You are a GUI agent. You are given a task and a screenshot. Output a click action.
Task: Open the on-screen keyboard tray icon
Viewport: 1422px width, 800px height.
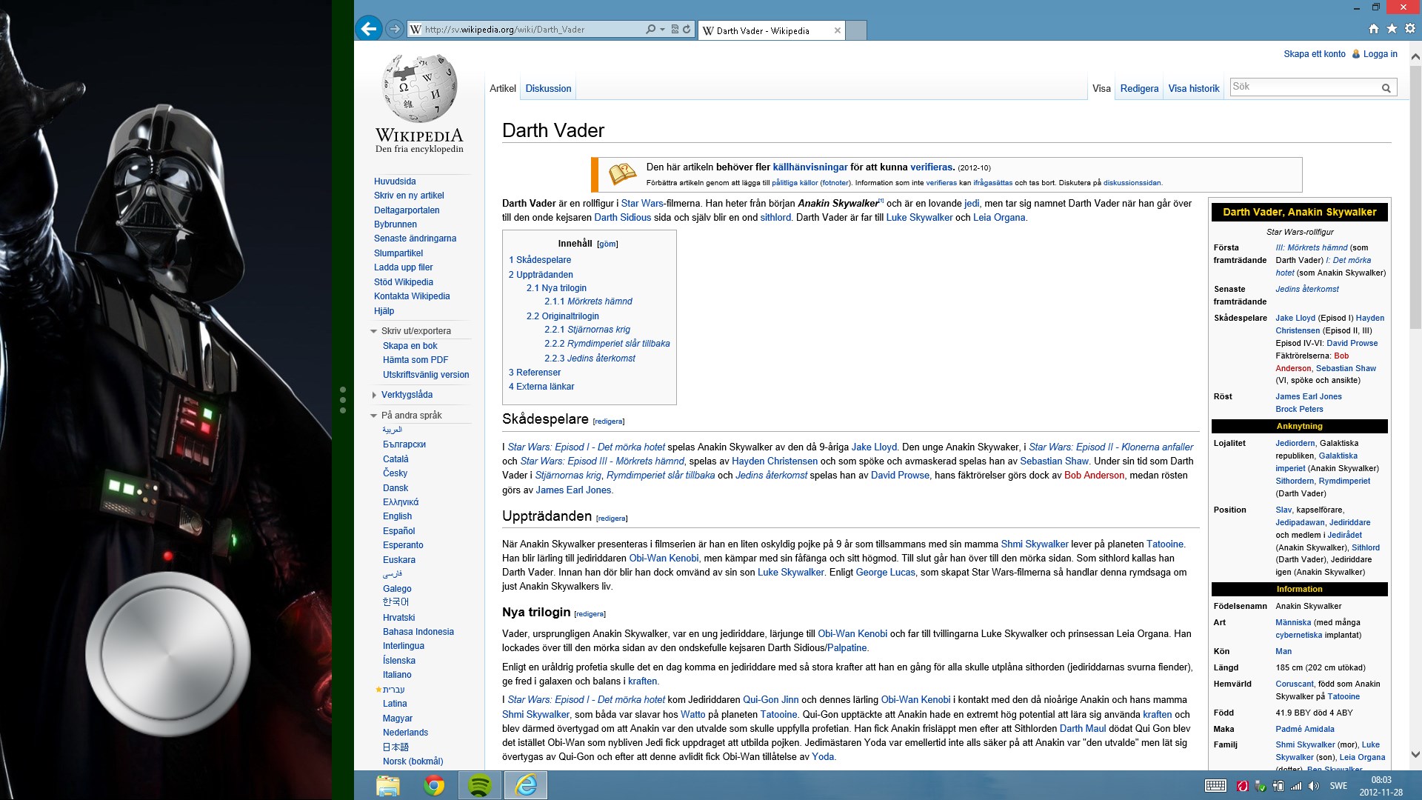click(1215, 786)
